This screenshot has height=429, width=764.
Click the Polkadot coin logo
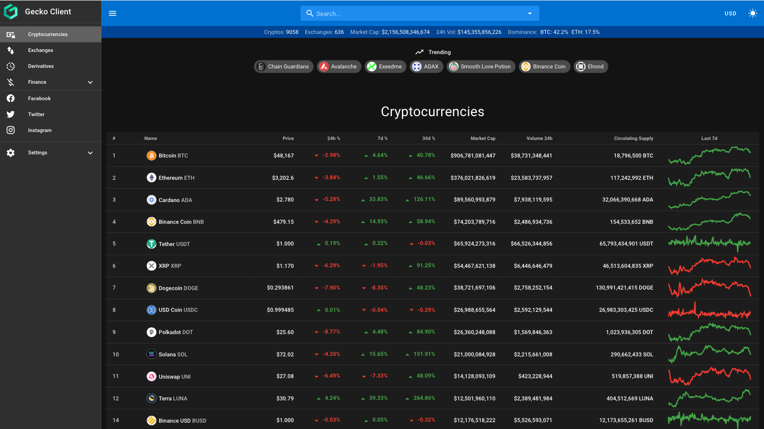pyautogui.click(x=151, y=332)
